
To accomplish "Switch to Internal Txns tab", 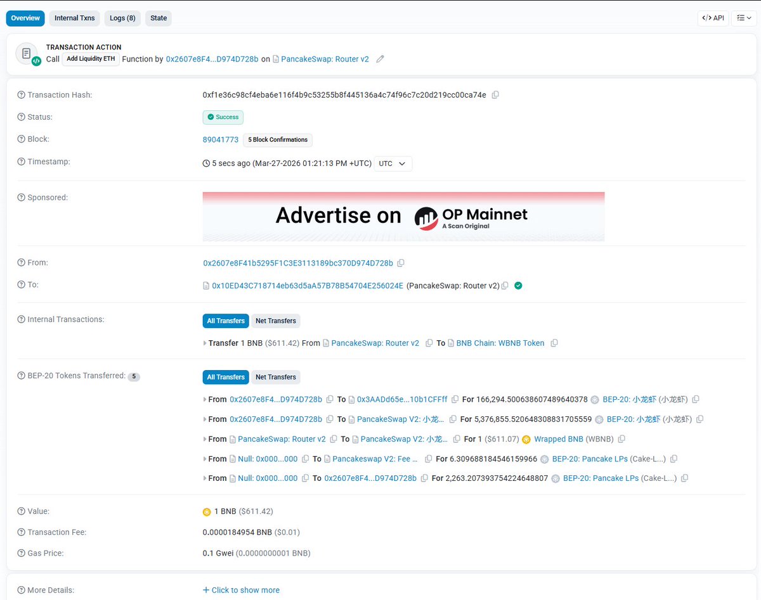I will pyautogui.click(x=74, y=18).
